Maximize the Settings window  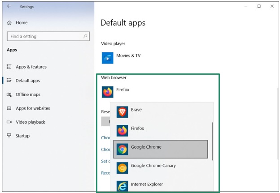tap(259, 6)
